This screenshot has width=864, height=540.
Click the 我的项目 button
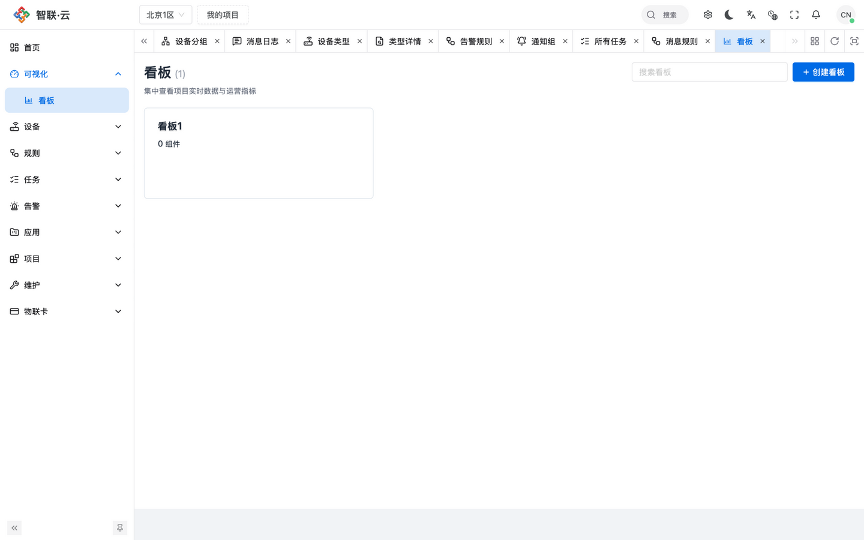coord(223,15)
